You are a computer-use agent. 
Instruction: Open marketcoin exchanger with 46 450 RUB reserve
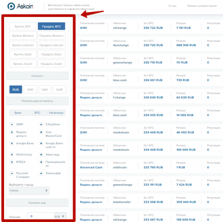121,132
